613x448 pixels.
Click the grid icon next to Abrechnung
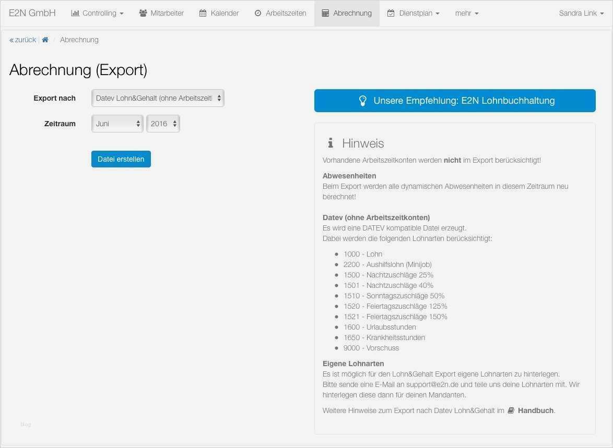(325, 13)
